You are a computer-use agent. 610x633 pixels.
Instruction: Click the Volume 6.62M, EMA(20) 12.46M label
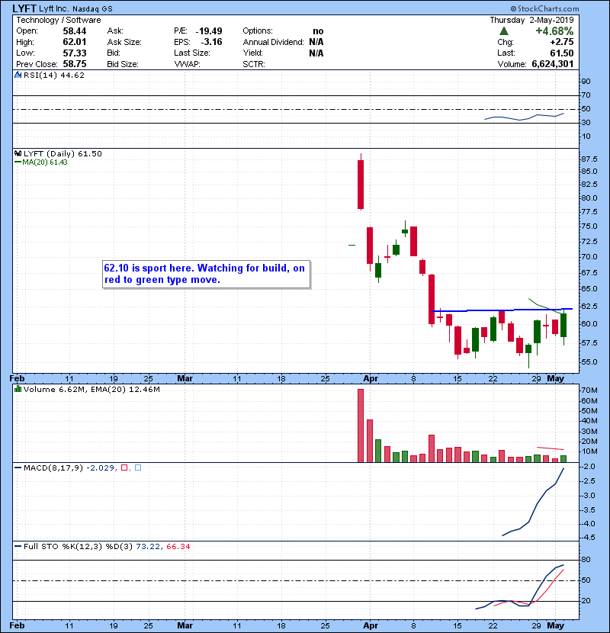tap(91, 390)
